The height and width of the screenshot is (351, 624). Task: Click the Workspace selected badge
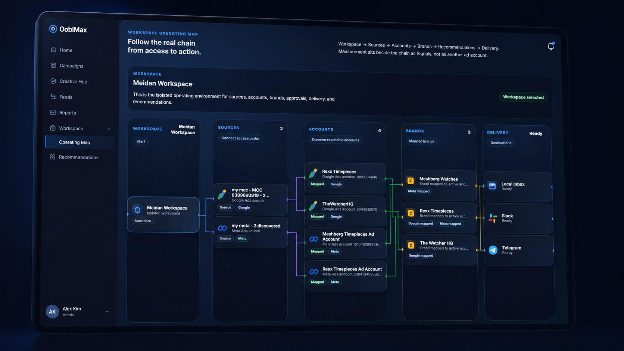[523, 97]
